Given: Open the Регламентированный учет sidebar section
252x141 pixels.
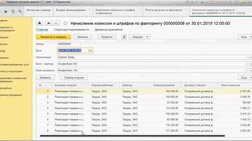Looking at the screenshot, I should [15, 65].
